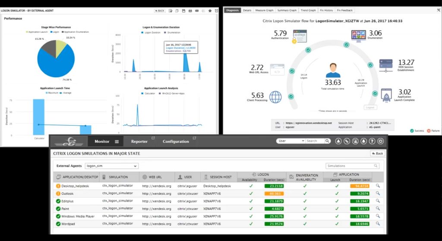Click the alarm clock schedule icon in Logon Simulator toolbar
This screenshot has width=442, height=241.
217,11
